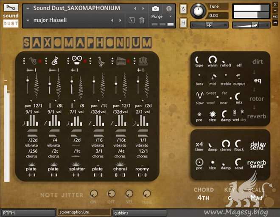Adjust the warm knob

pos(213,60)
